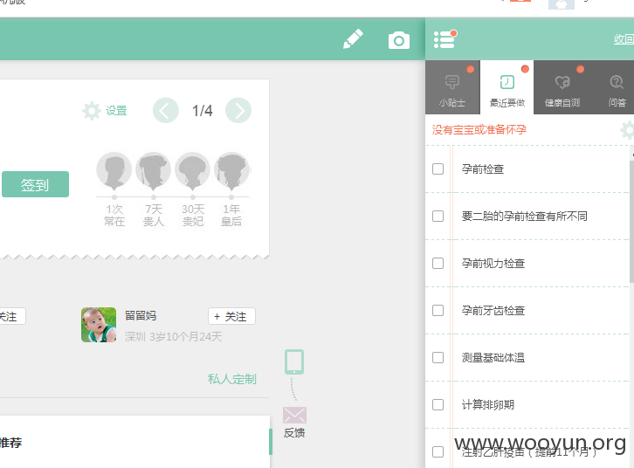Click + 关注 to follow 留留妈
This screenshot has height=468, width=634.
pyautogui.click(x=231, y=316)
